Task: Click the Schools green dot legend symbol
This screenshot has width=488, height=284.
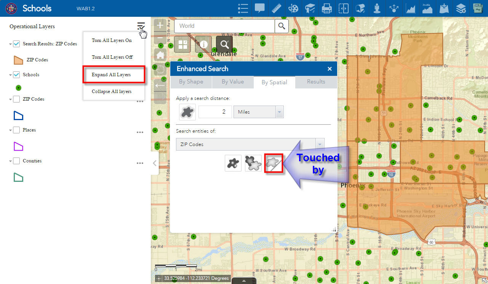Action: [x=18, y=88]
